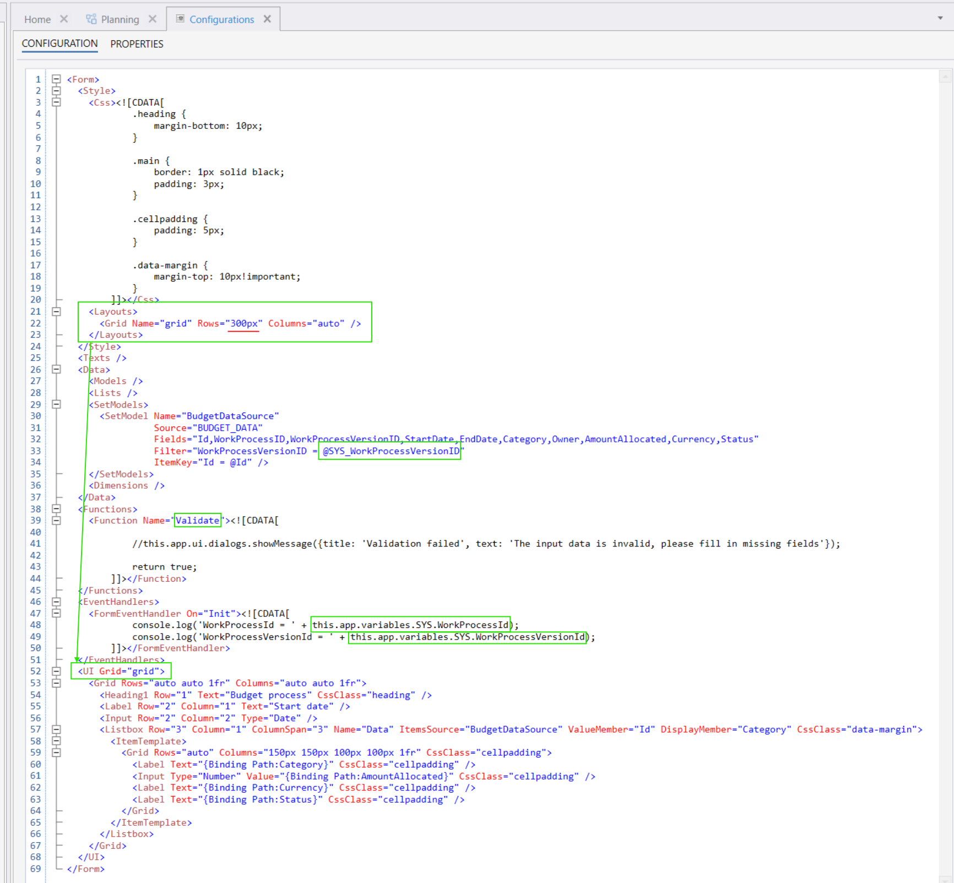The width and height of the screenshot is (954, 883).
Task: Collapse the Functions element on line 38
Action: pyautogui.click(x=56, y=509)
